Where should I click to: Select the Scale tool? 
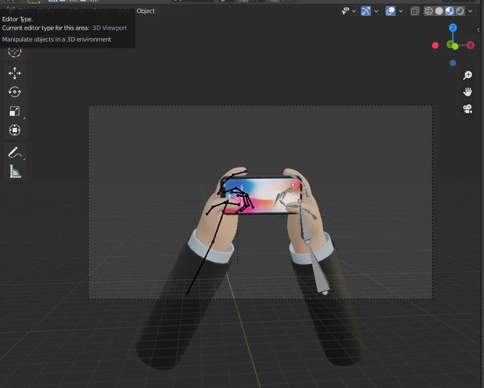tap(15, 111)
